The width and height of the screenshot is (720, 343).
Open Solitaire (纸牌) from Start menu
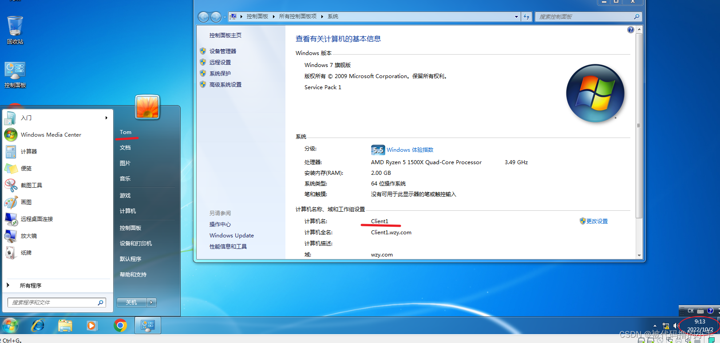click(56, 252)
